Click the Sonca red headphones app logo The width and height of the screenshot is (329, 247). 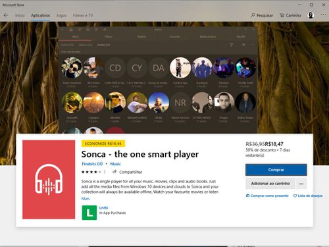49,179
